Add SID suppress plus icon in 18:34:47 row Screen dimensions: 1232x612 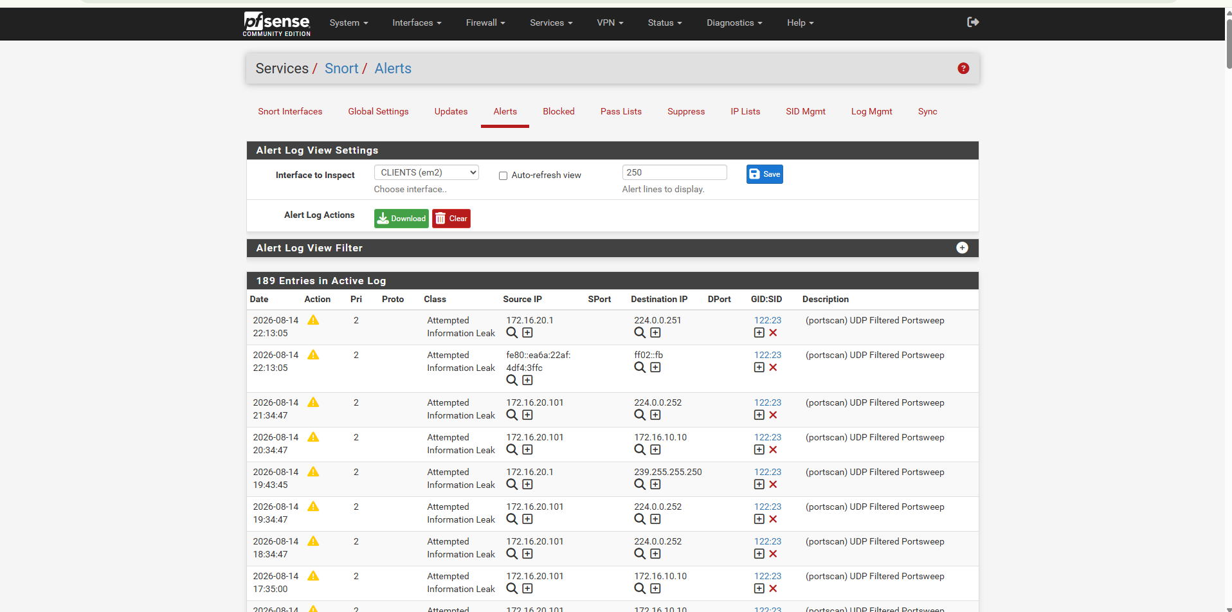(759, 554)
